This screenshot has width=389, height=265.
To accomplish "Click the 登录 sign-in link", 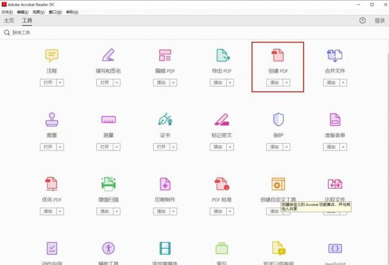I will [x=379, y=20].
